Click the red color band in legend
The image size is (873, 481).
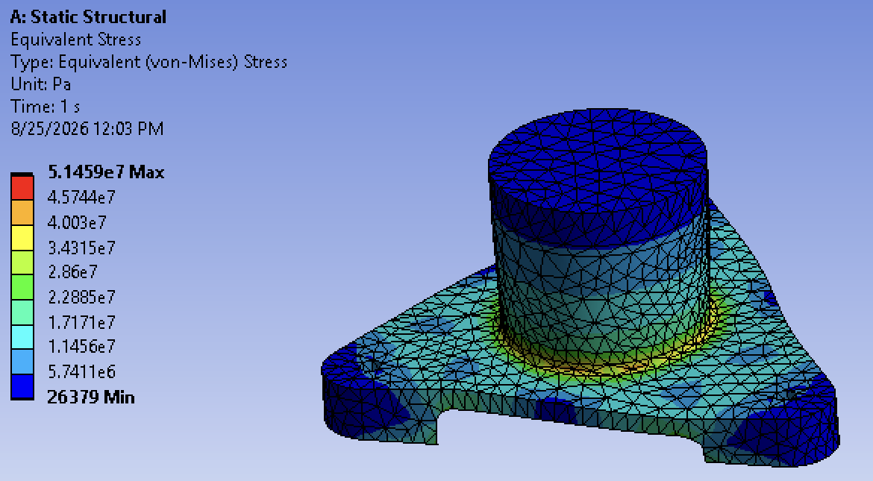click(22, 188)
